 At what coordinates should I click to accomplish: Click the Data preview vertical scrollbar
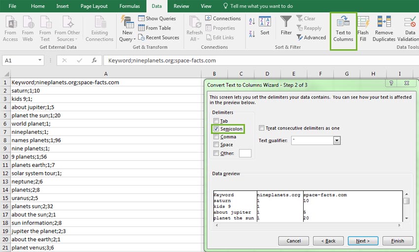pos(406,207)
